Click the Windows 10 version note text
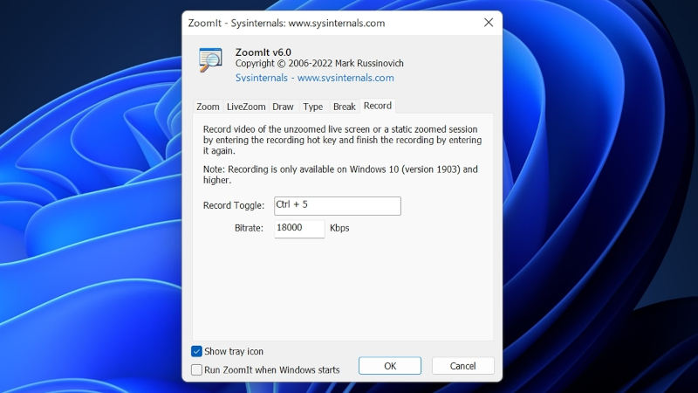Viewport: 698px width, 393px height. tap(340, 174)
